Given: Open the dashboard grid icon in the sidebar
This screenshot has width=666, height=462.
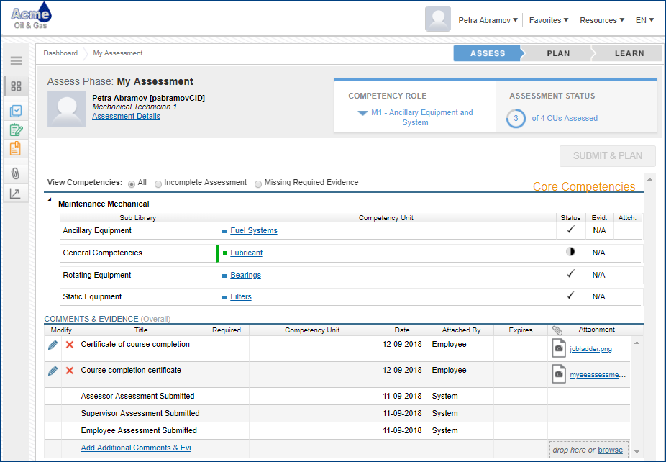Looking at the screenshot, I should click(x=16, y=86).
